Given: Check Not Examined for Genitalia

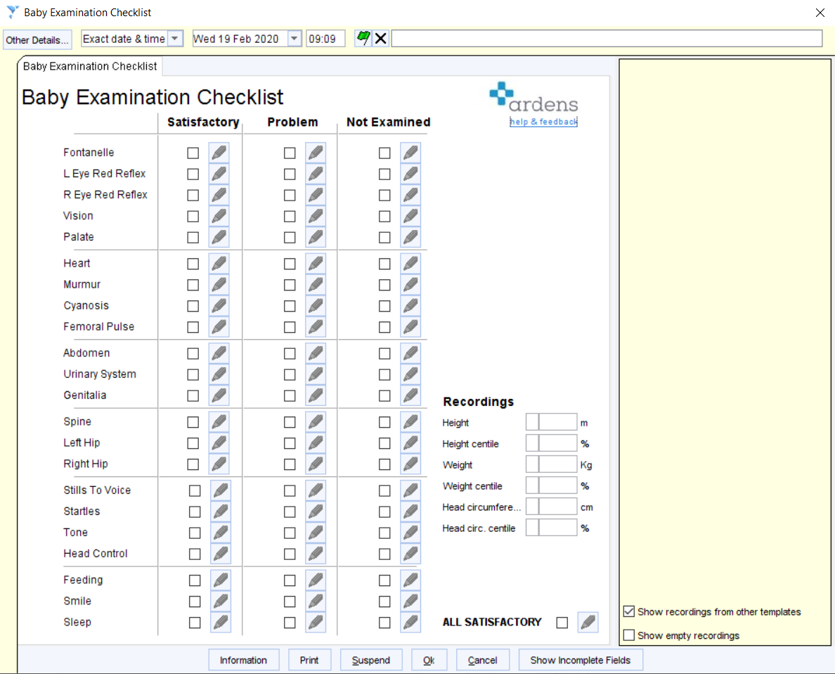Looking at the screenshot, I should coord(384,395).
